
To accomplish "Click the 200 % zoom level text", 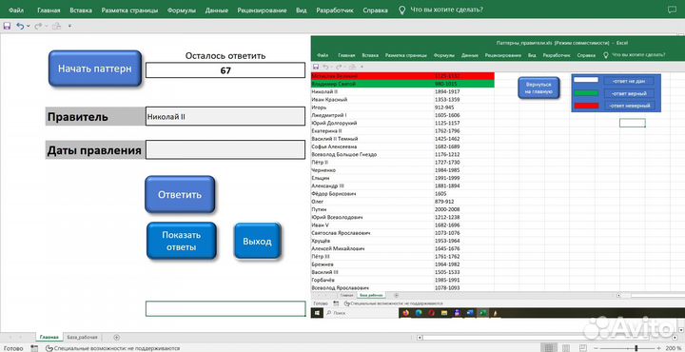I will click(674, 348).
